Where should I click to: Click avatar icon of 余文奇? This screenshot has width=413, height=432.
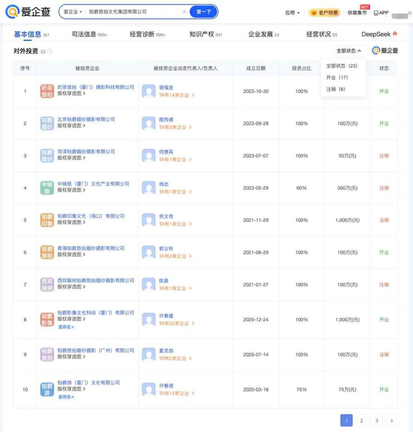tap(149, 220)
